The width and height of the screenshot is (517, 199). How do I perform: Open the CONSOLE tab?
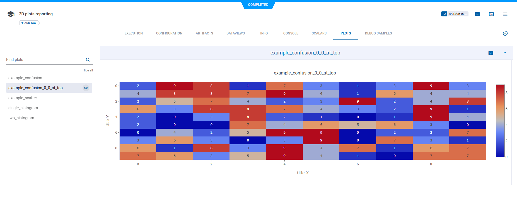291,33
